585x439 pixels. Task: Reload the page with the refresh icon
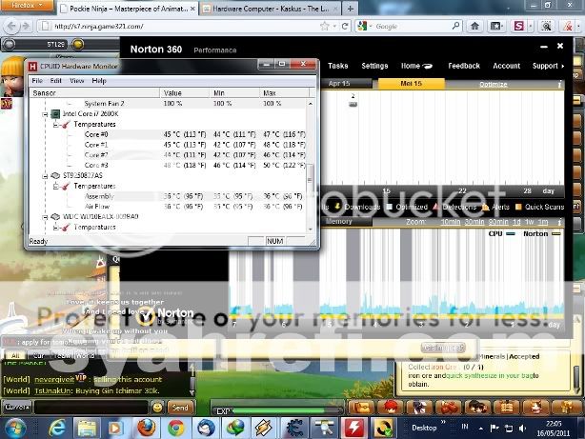[x=345, y=26]
